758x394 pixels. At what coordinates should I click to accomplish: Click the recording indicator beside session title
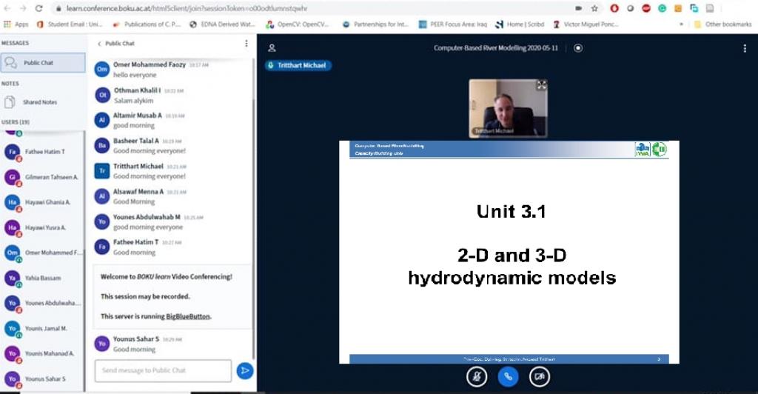[x=578, y=48]
